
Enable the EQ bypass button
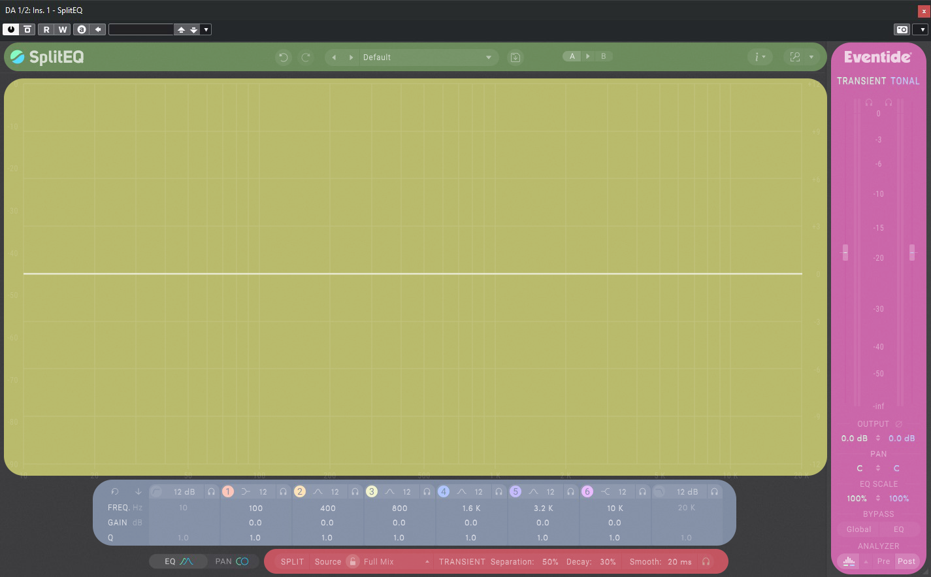[899, 529]
